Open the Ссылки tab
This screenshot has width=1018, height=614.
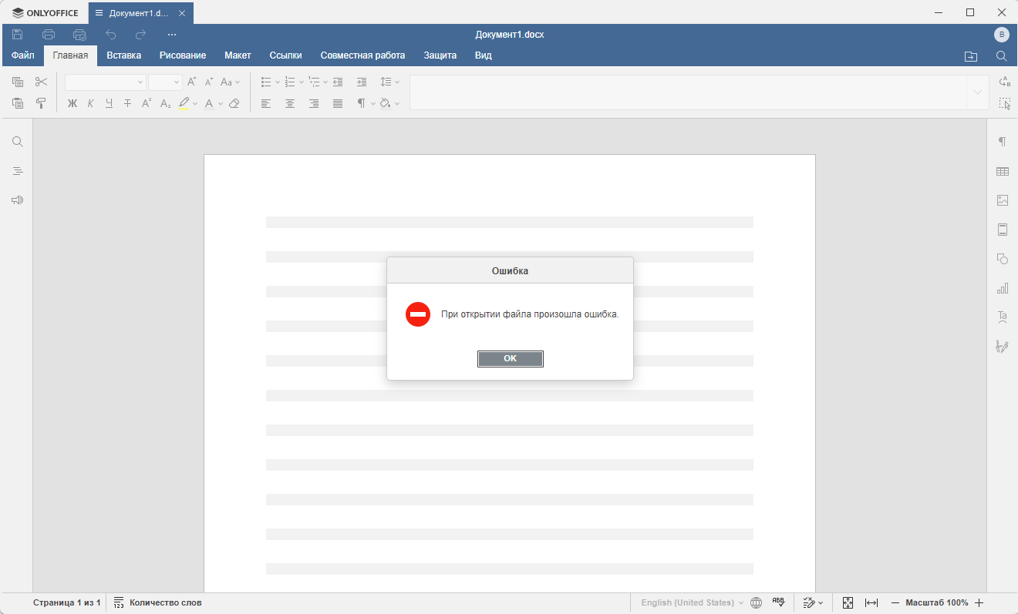(285, 55)
